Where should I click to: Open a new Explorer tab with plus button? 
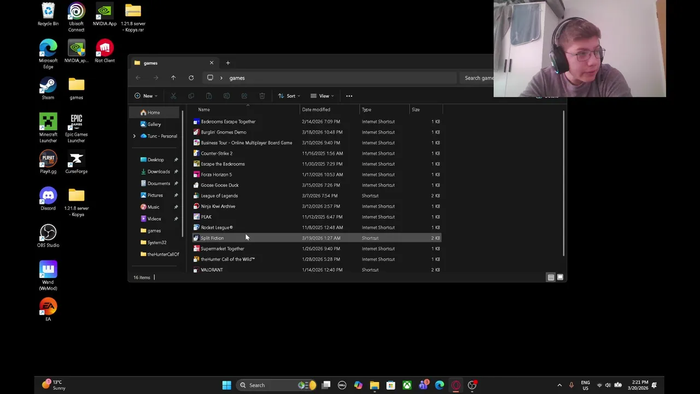click(228, 62)
